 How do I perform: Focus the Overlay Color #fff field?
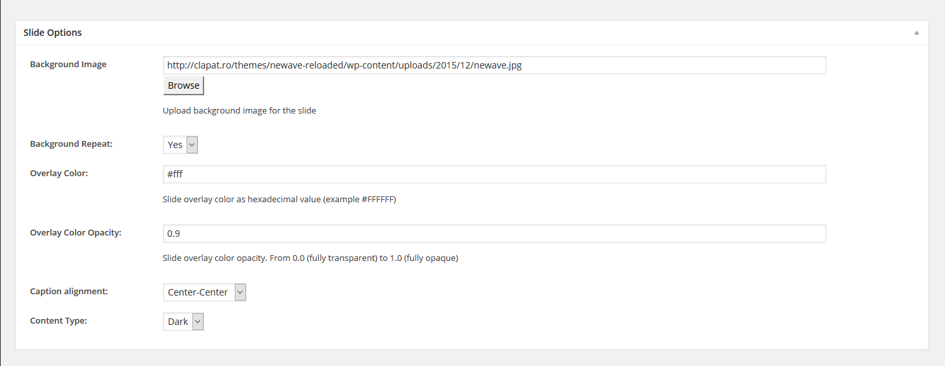click(x=494, y=174)
